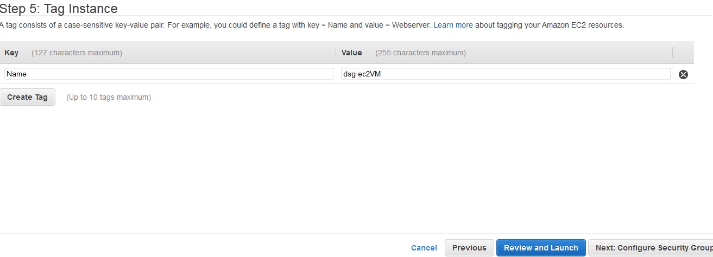
Task: Click the 127 characters maximum hint
Action: pyautogui.click(x=77, y=53)
